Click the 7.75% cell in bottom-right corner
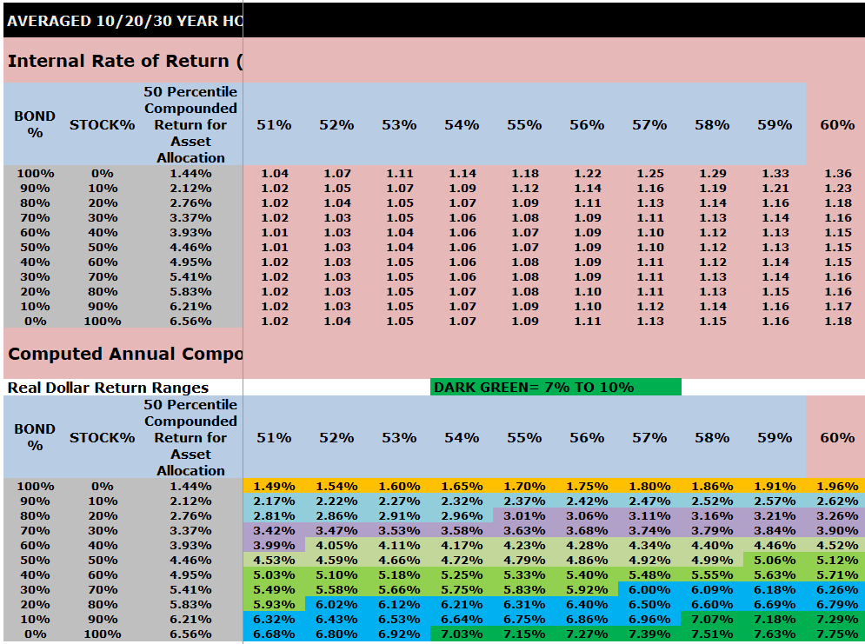 point(839,635)
